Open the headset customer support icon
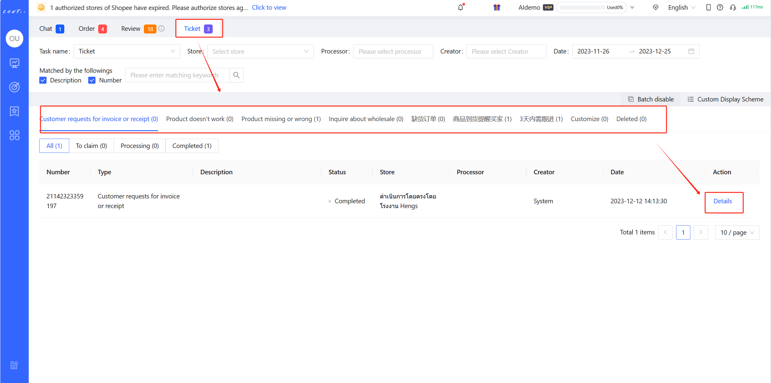 [733, 8]
